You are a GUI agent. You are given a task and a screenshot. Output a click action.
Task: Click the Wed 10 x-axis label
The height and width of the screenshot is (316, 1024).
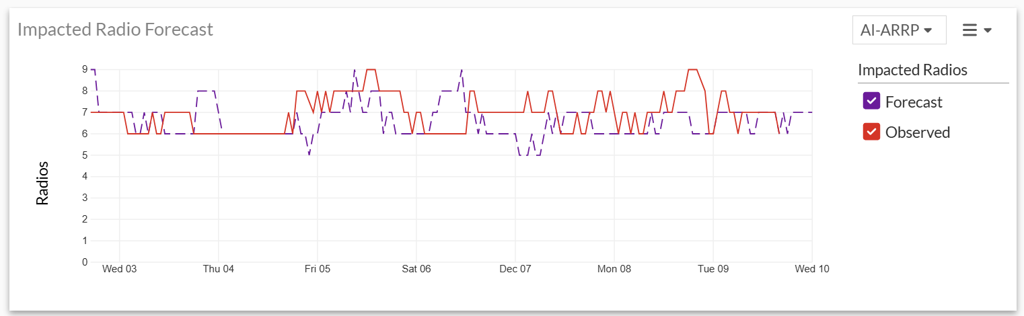[812, 269]
